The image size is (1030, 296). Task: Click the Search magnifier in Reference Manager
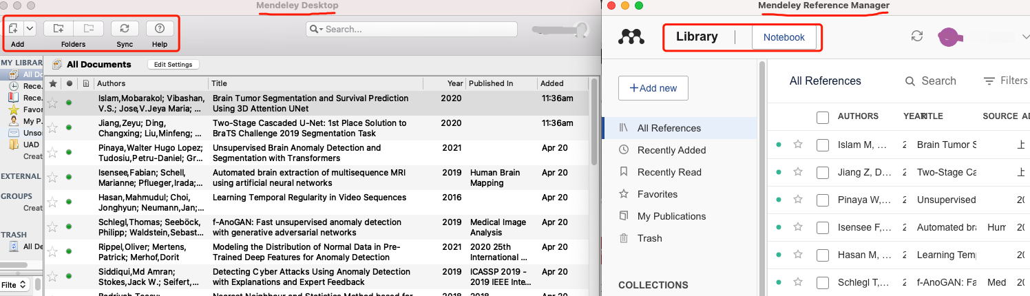[910, 81]
